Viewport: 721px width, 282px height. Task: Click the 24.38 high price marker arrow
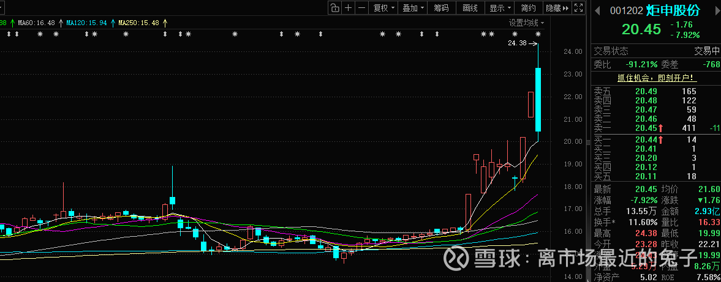point(533,43)
